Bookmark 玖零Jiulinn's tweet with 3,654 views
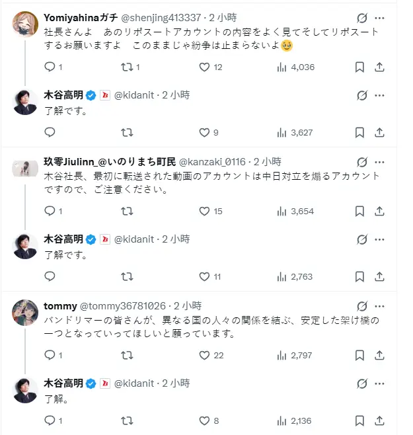Image resolution: width=413 pixels, height=435 pixels. (x=359, y=211)
